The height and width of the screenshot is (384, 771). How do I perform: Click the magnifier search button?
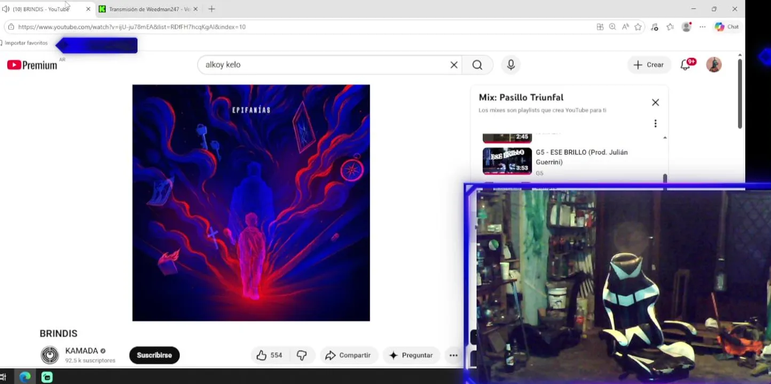coord(477,65)
